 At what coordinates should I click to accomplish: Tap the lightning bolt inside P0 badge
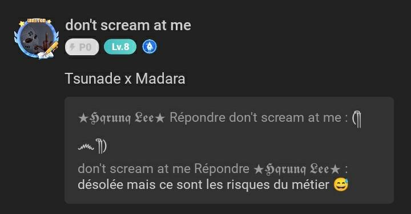pyautogui.click(x=72, y=47)
